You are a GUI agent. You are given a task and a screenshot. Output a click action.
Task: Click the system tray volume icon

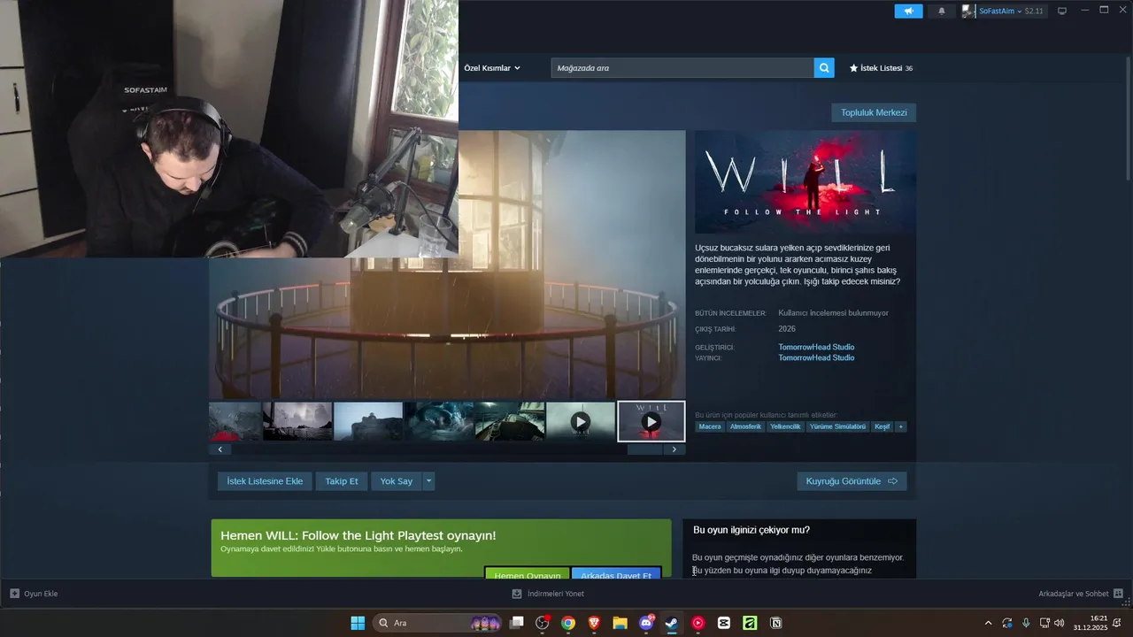click(1060, 623)
